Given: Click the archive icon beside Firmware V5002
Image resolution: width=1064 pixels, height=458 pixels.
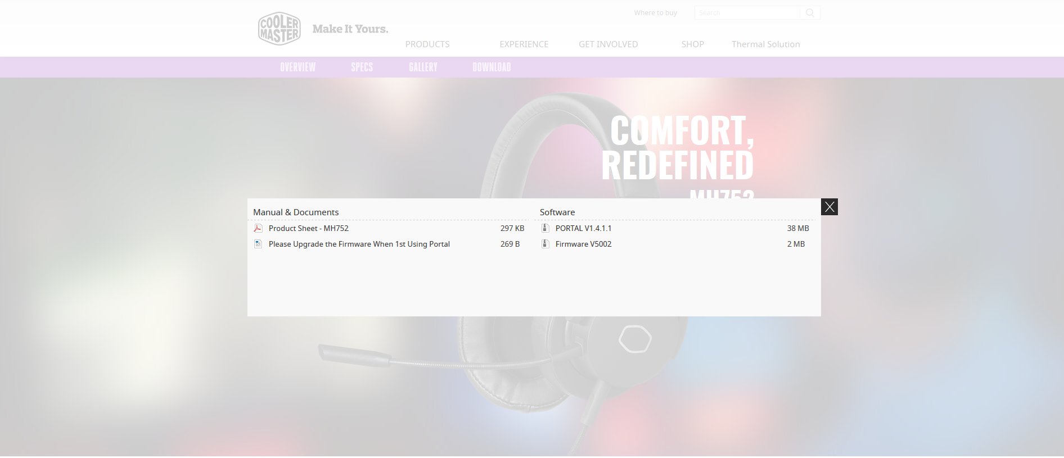Looking at the screenshot, I should point(545,244).
